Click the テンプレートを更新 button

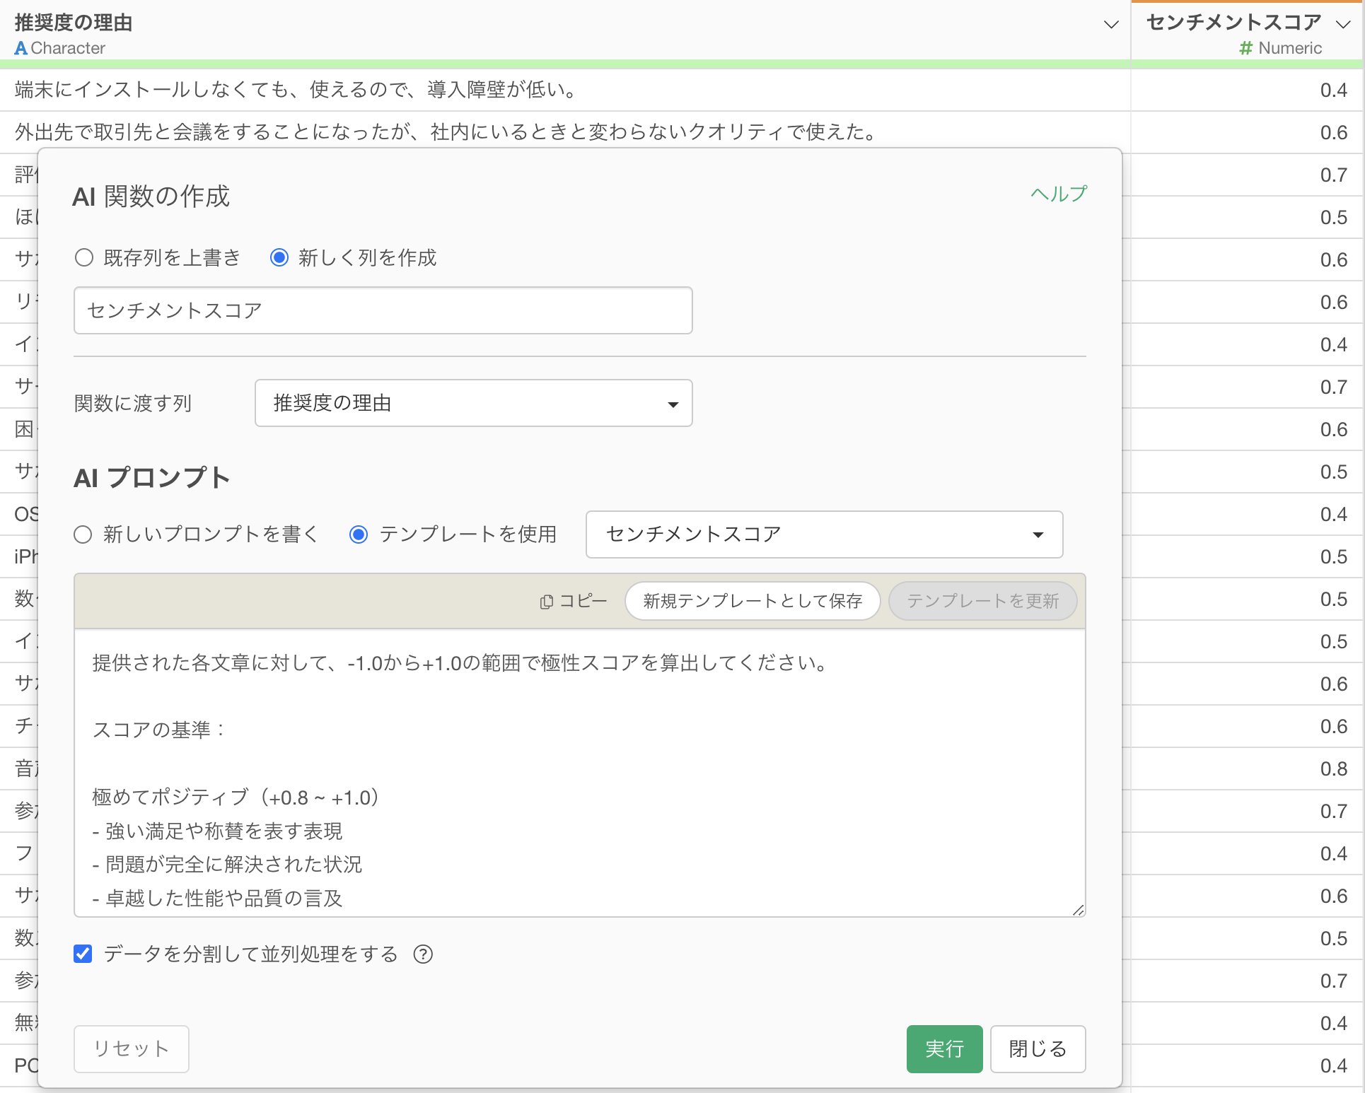point(982,600)
